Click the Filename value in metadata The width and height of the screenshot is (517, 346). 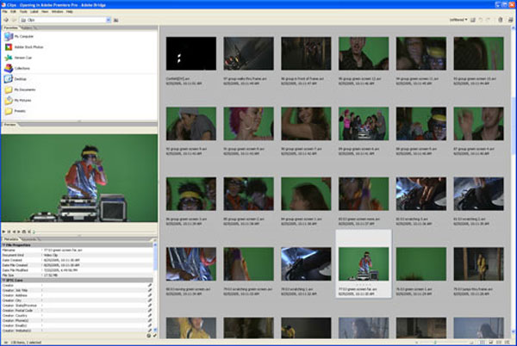coord(63,250)
